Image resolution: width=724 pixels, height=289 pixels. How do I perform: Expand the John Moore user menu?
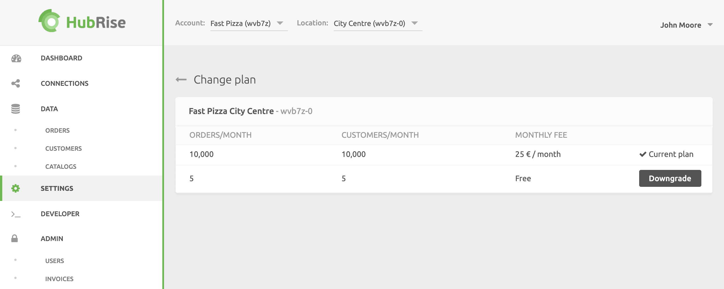tap(686, 25)
